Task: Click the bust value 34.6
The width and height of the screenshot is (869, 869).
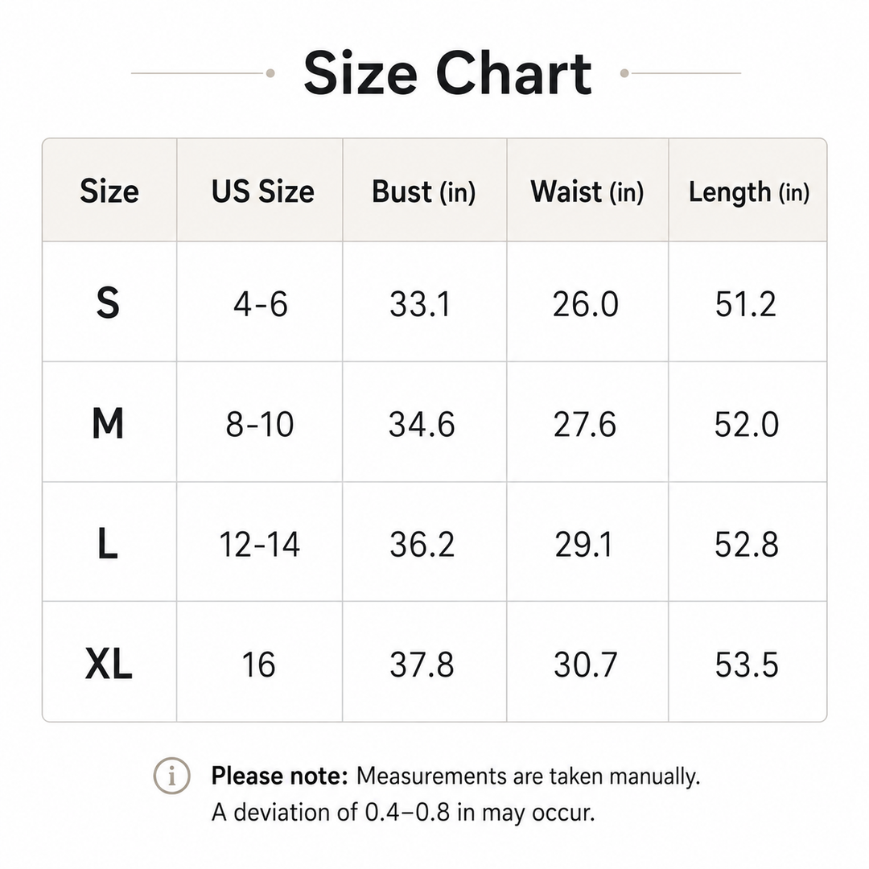Action: click(422, 425)
